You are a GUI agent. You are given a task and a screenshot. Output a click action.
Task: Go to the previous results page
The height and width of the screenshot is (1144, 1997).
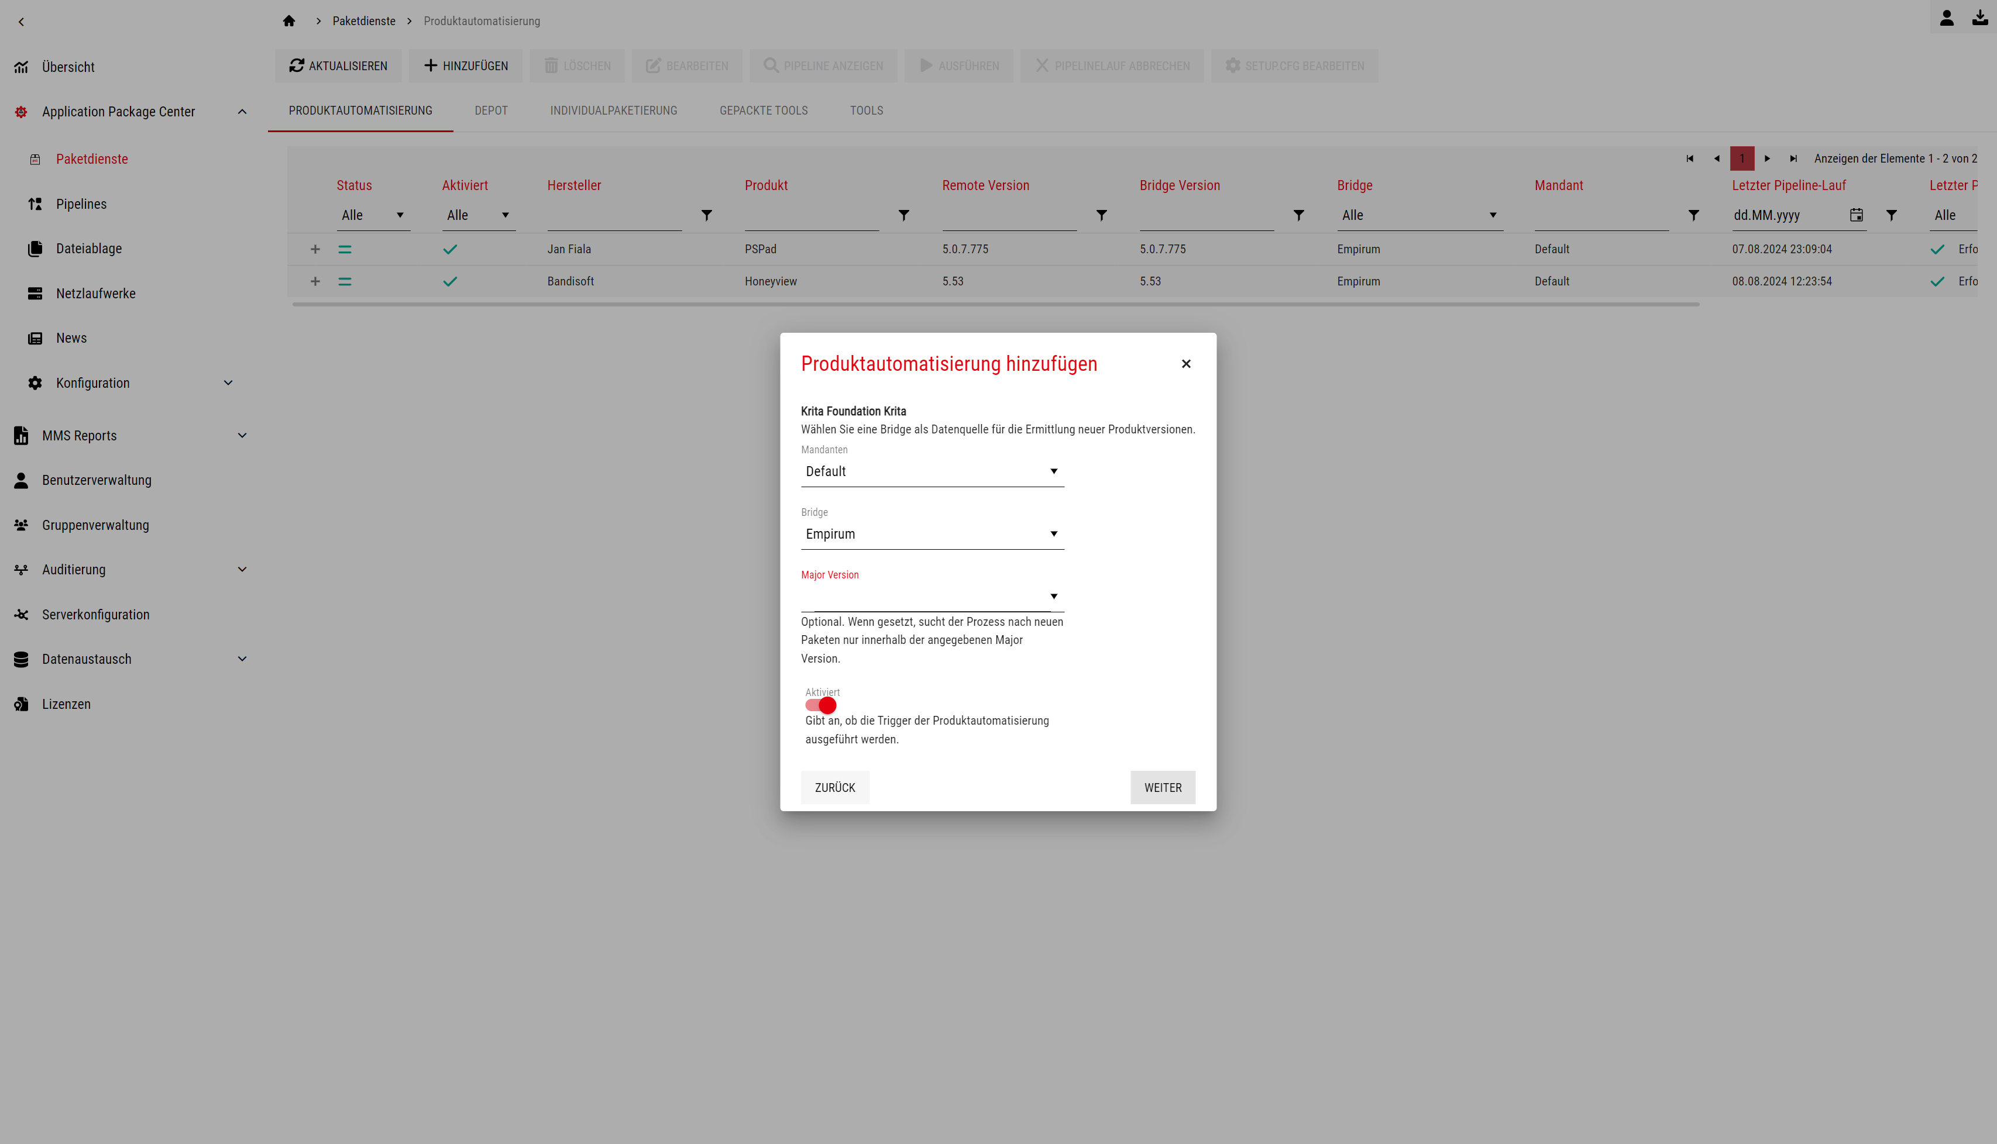click(x=1716, y=158)
